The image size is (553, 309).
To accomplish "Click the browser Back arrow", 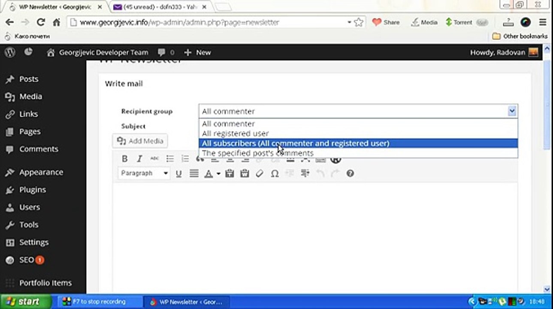I will (9, 22).
